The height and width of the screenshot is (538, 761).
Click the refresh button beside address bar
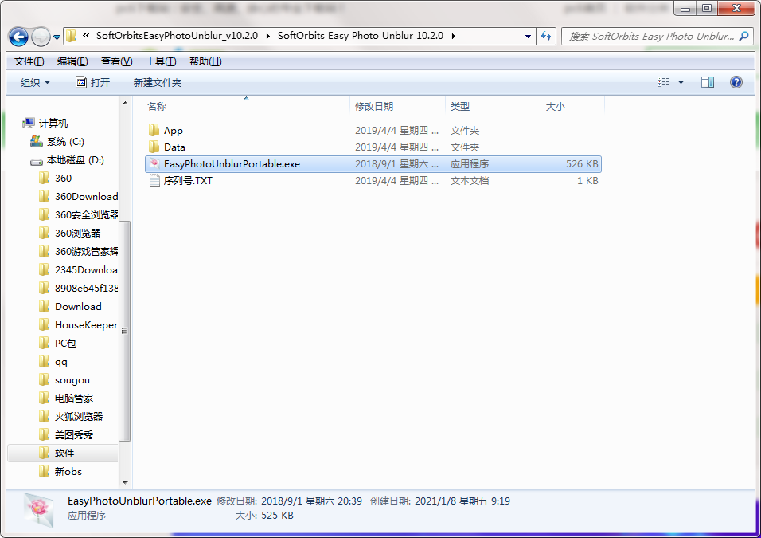(x=546, y=37)
